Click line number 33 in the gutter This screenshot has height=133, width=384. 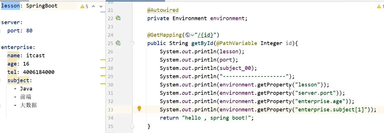[111, 110]
